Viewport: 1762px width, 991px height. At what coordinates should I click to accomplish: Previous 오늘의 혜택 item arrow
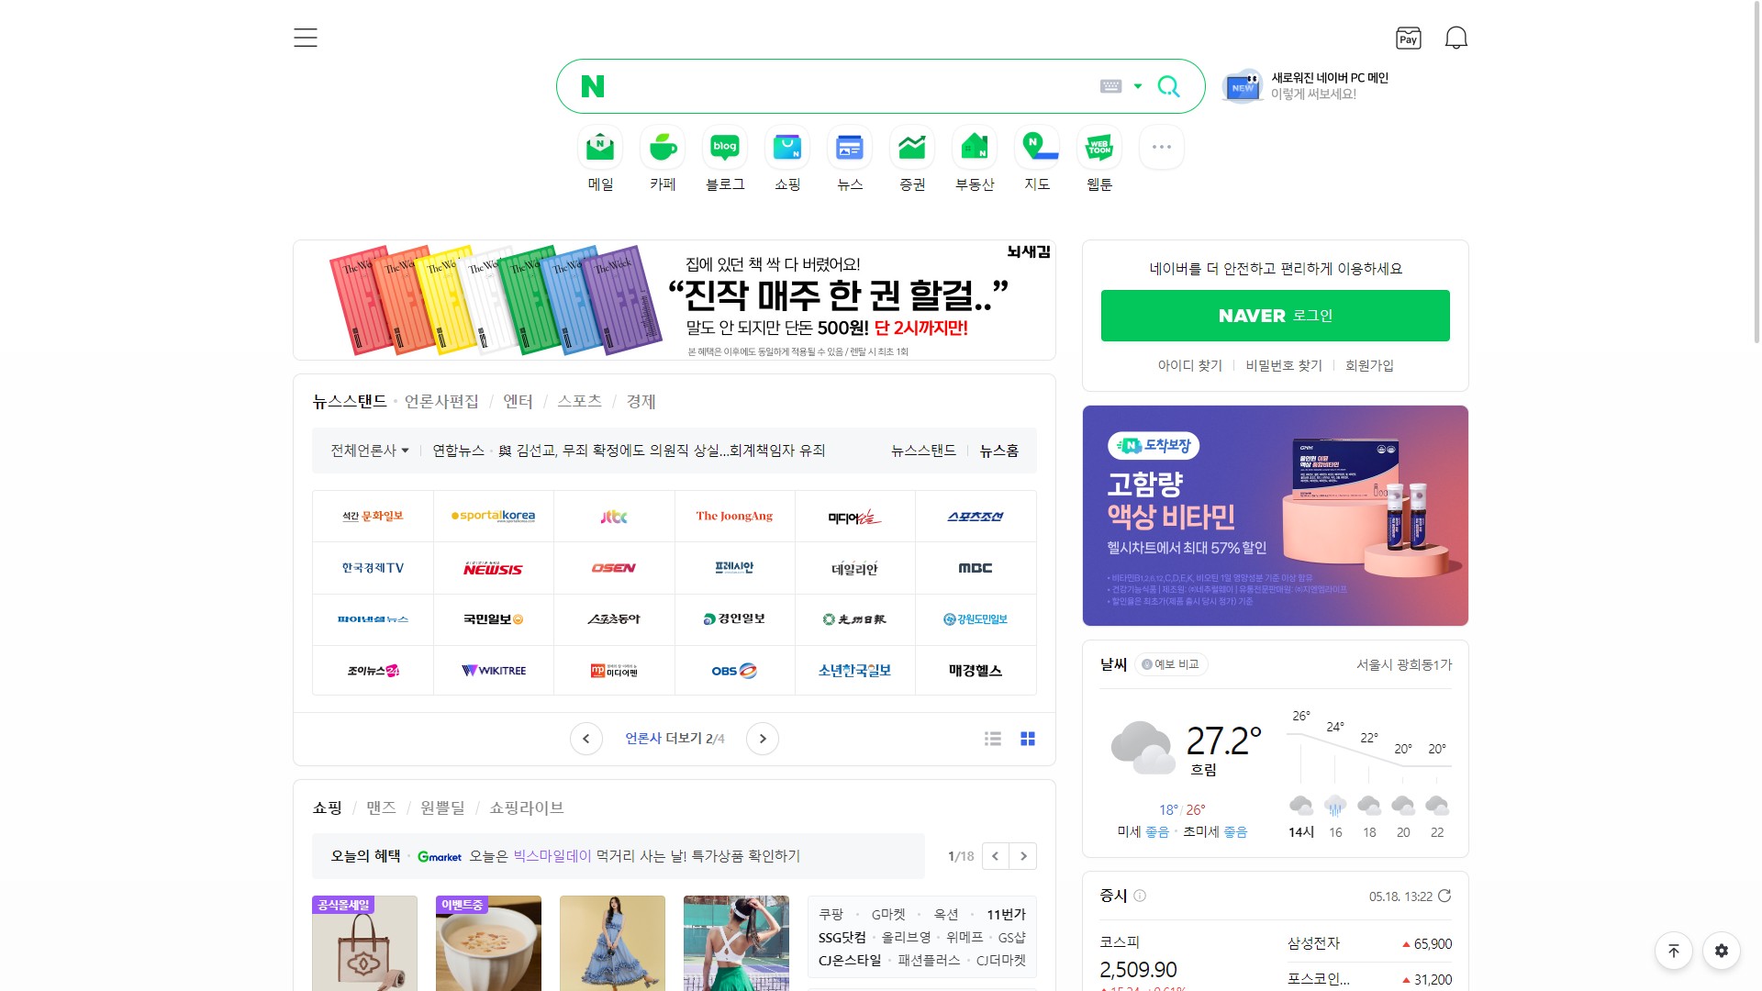point(996,856)
